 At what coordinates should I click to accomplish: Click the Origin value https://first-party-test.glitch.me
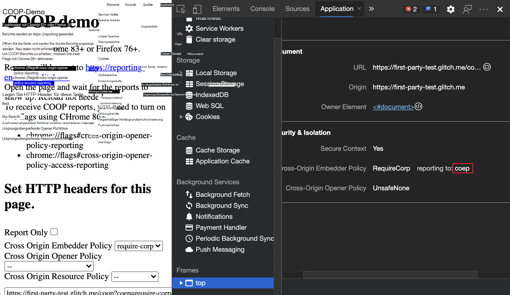419,87
